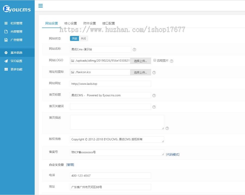Switch to the 核心设置 tab
245x195 pixels.
pyautogui.click(x=71, y=23)
